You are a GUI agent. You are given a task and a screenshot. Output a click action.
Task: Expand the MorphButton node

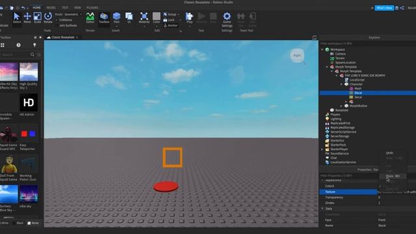(x=341, y=106)
